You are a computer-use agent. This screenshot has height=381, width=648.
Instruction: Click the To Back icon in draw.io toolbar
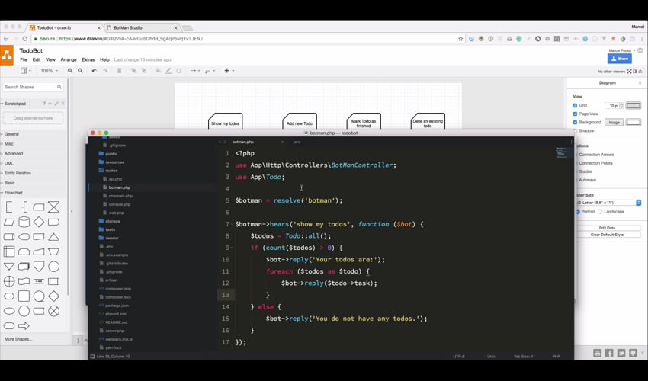[x=144, y=71]
